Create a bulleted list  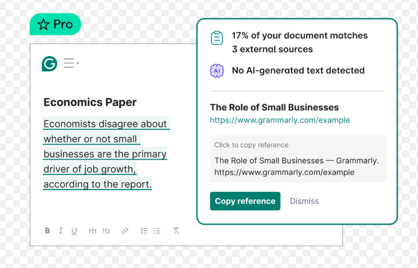pos(157,231)
